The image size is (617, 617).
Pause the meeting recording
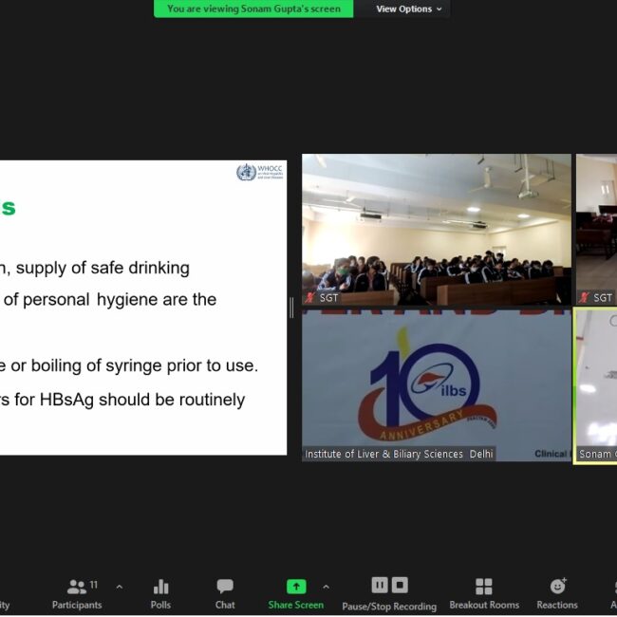(x=380, y=586)
